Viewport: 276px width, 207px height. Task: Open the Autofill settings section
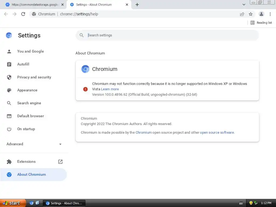point(33,64)
